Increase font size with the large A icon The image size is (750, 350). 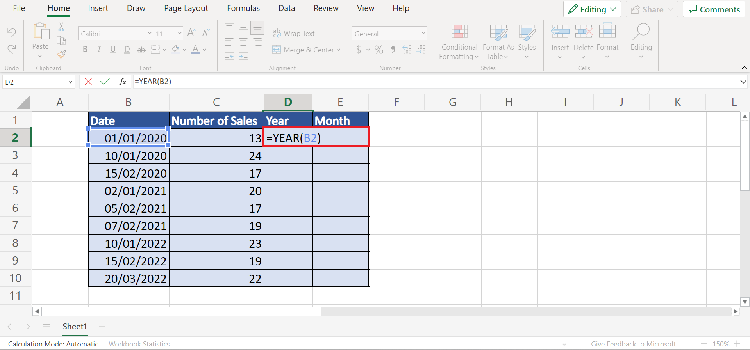pos(191,33)
